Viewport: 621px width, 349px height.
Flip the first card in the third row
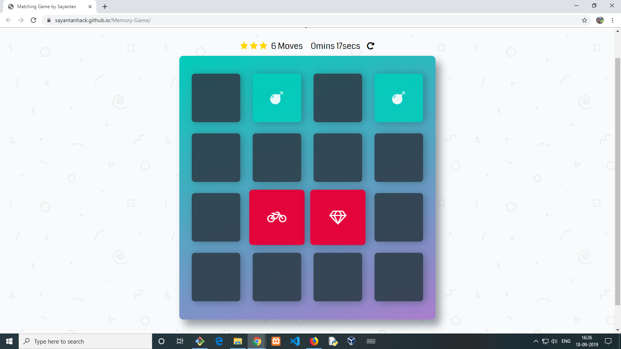(x=216, y=217)
